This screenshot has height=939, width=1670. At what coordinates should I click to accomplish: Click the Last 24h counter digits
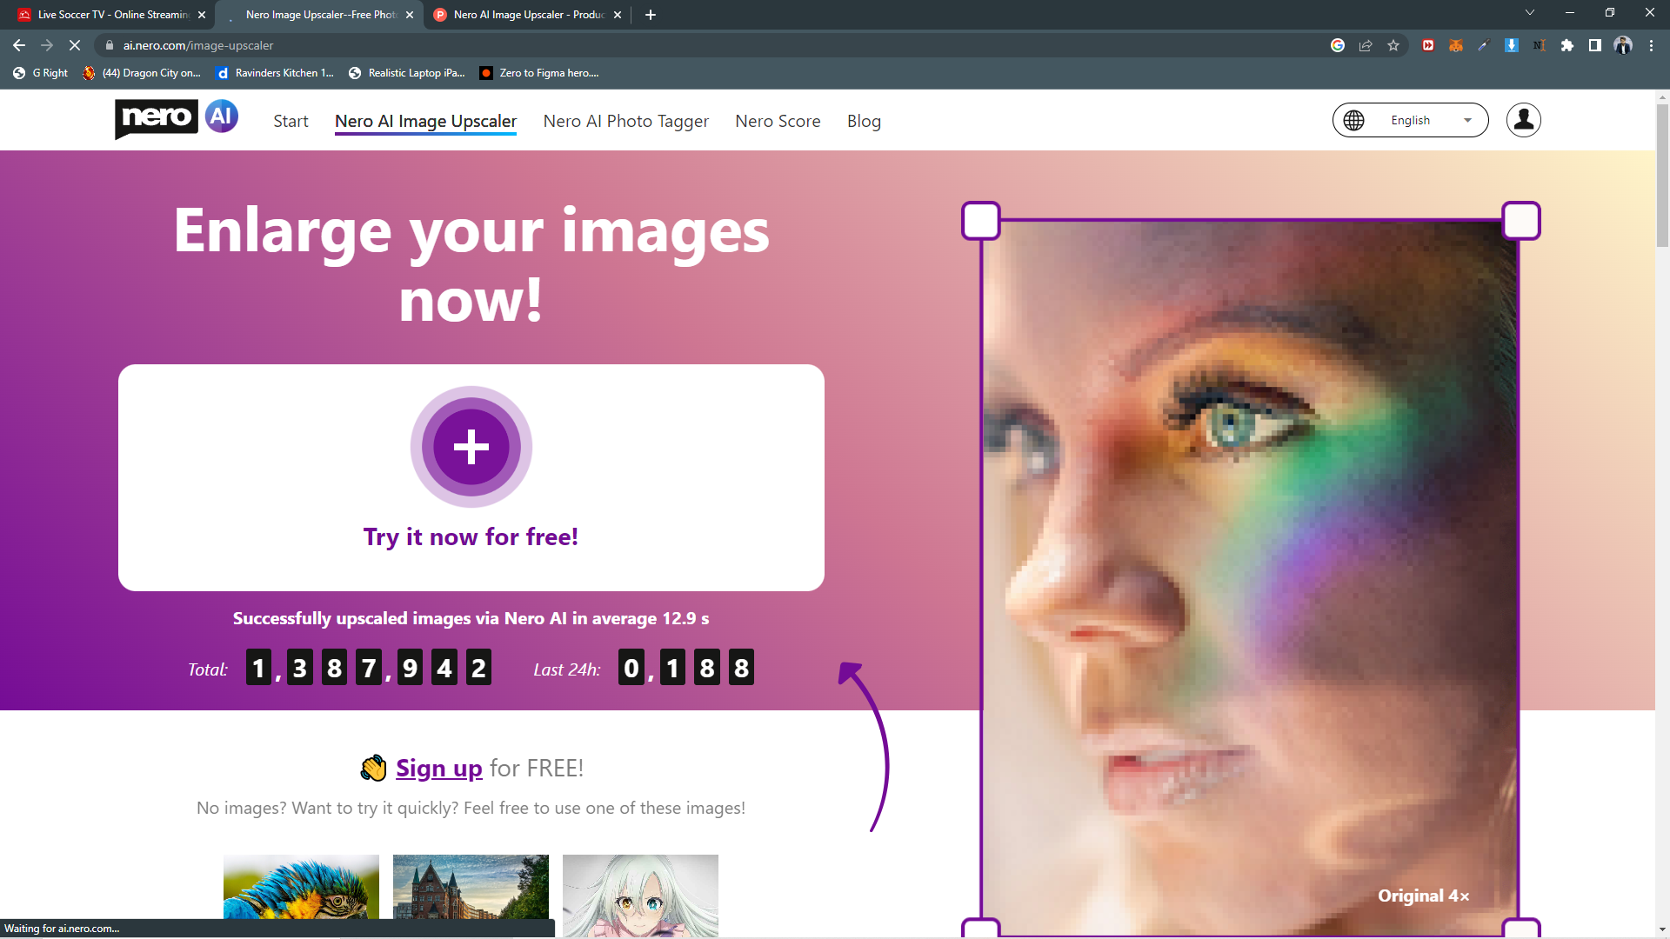686,668
